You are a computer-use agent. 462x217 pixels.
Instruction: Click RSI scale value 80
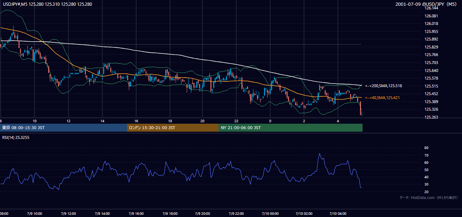click(x=426, y=148)
